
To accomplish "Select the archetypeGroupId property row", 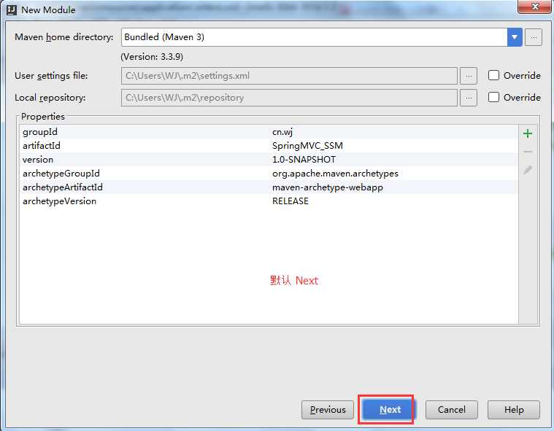I will [x=269, y=174].
